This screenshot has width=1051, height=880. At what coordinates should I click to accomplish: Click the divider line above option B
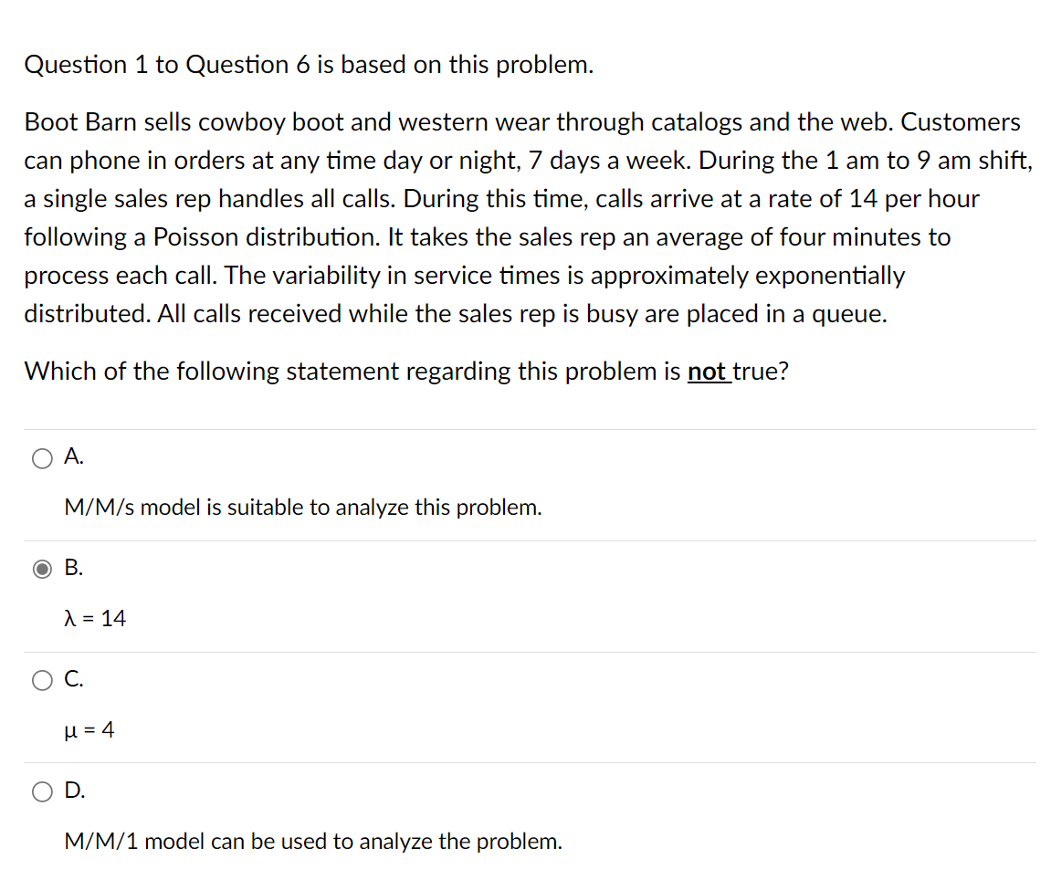(x=525, y=539)
